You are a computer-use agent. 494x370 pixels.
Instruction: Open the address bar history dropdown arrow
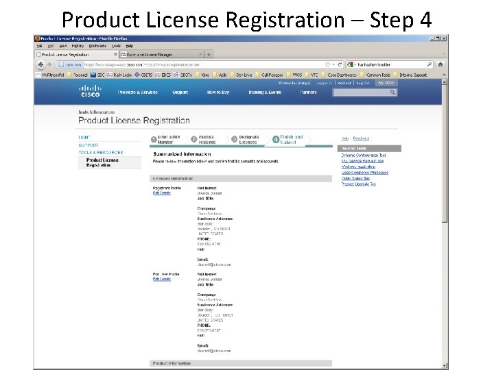coord(333,64)
